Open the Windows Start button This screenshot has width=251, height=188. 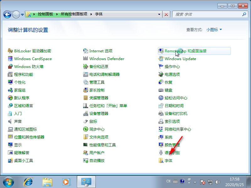8,181
